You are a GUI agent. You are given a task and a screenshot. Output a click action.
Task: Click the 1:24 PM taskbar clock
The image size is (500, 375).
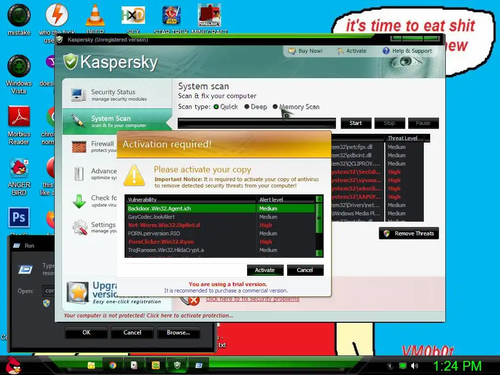point(457,366)
